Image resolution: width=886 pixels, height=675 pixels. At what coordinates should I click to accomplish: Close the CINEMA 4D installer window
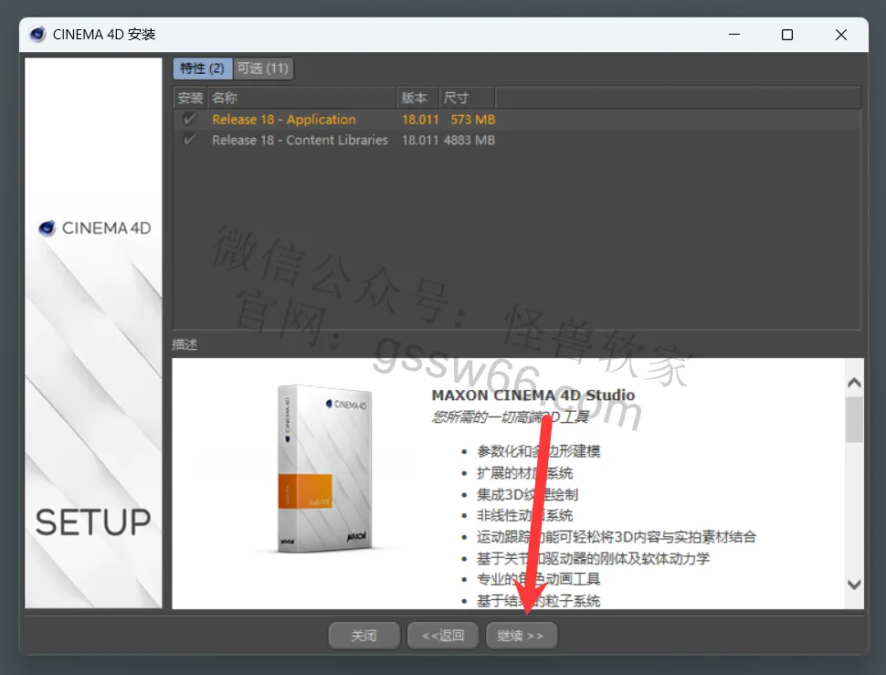coord(841,35)
